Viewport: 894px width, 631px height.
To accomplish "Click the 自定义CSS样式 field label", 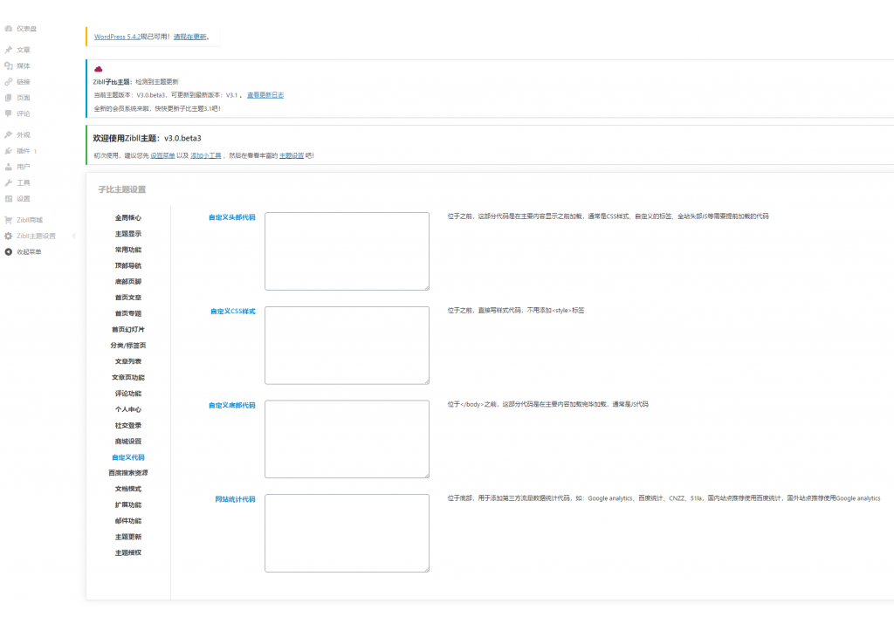I will tap(232, 312).
